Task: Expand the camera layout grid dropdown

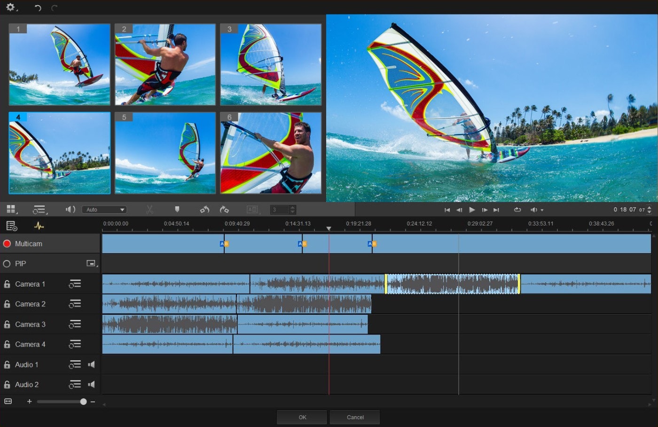Action: coord(11,210)
